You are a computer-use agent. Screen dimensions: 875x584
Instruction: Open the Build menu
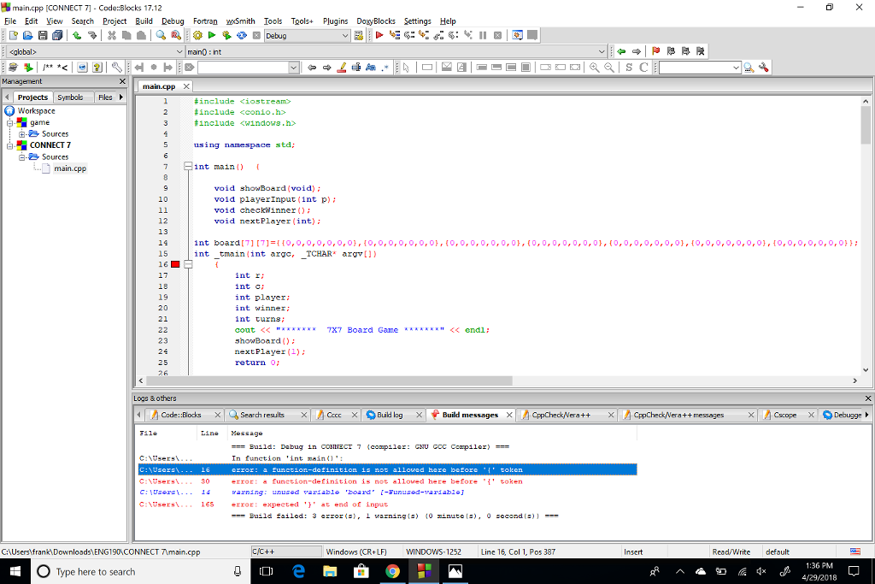tap(143, 21)
